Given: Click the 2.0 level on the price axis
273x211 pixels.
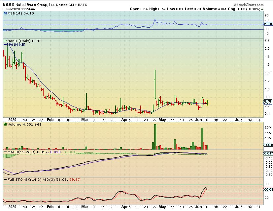Looking at the screenshot, I should pyautogui.click(x=266, y=48).
